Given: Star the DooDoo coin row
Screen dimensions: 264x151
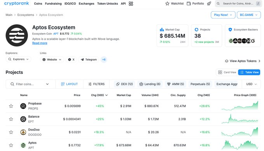Looking at the screenshot, I should [11, 132].
